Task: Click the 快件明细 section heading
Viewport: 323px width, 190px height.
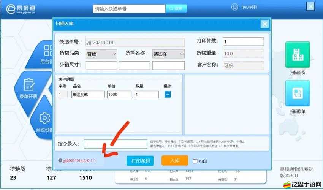Action: pos(66,79)
